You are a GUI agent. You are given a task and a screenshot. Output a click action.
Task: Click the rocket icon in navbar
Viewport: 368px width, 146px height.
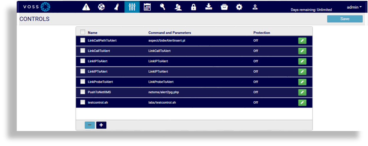(117, 7)
